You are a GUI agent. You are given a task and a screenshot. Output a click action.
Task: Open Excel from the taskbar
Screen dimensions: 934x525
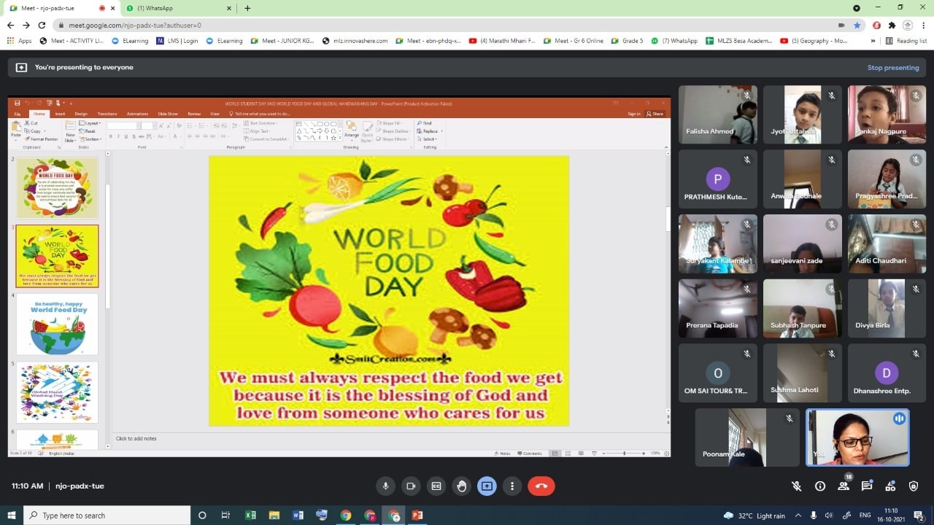pyautogui.click(x=250, y=516)
